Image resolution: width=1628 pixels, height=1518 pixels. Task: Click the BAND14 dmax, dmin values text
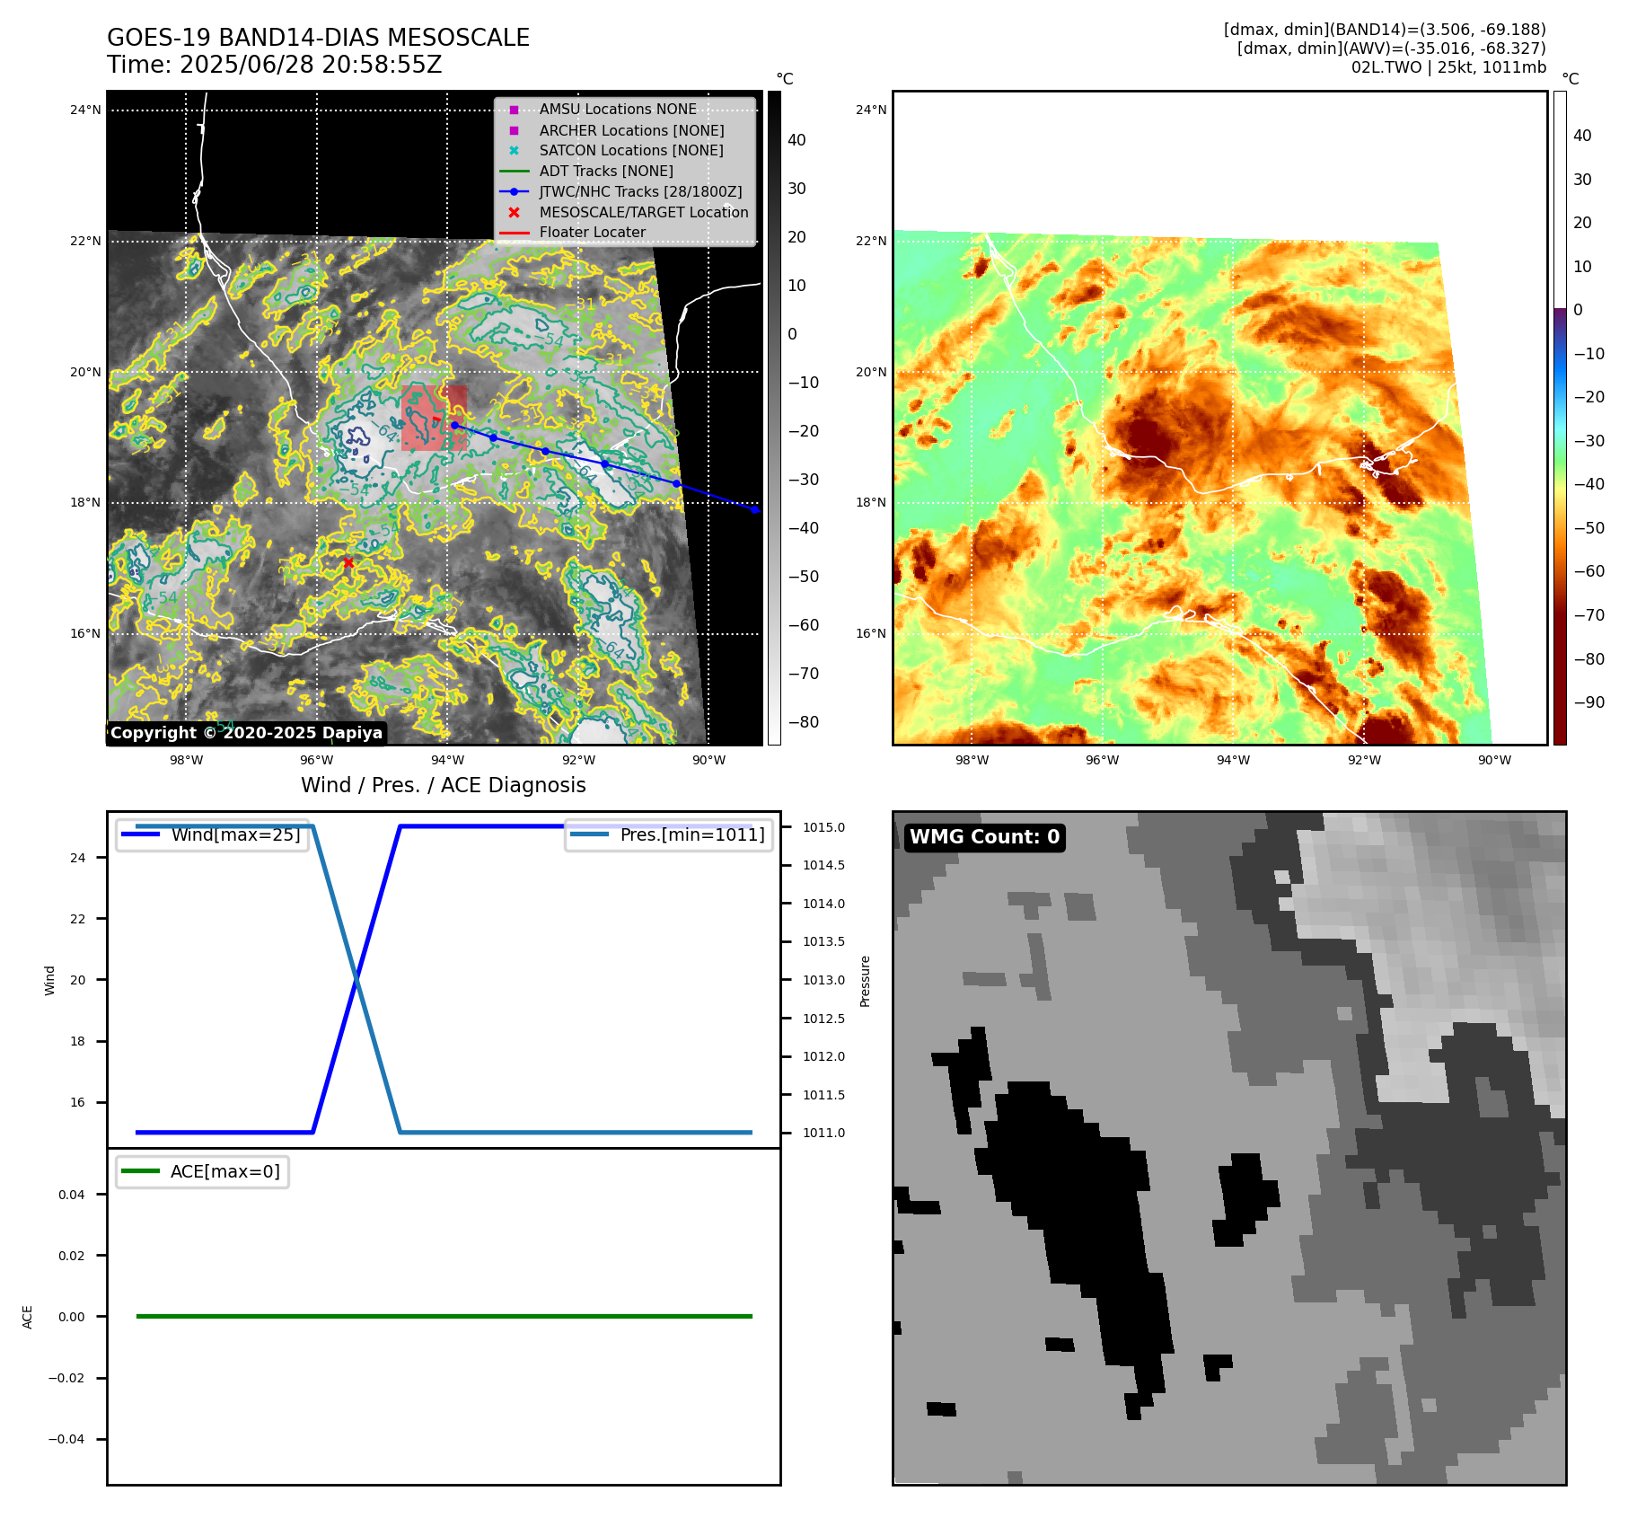point(1385,30)
